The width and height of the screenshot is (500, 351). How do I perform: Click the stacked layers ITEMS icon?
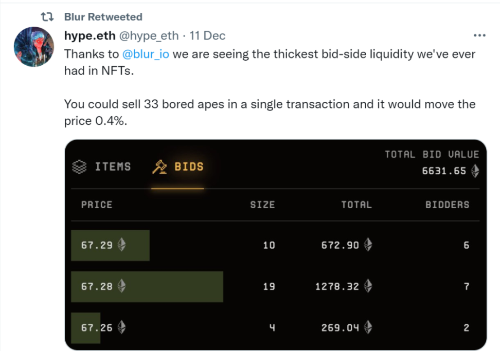pos(79,167)
